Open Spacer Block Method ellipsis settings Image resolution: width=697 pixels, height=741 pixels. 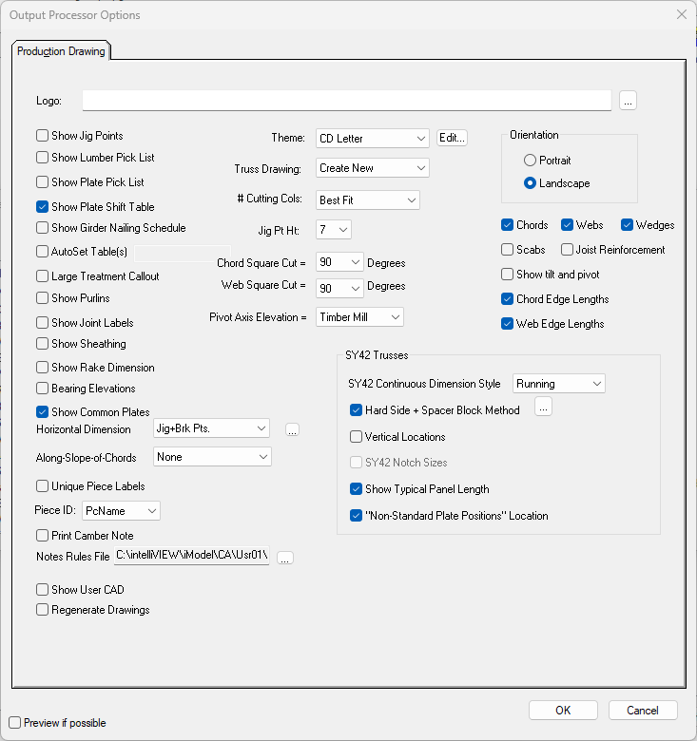coord(543,408)
